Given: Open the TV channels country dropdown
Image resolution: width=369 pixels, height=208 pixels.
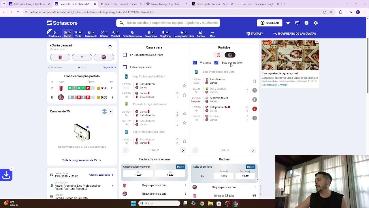Looking at the screenshot, I should pos(107,112).
